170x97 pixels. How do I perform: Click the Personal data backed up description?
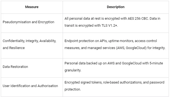(x=114, y=63)
